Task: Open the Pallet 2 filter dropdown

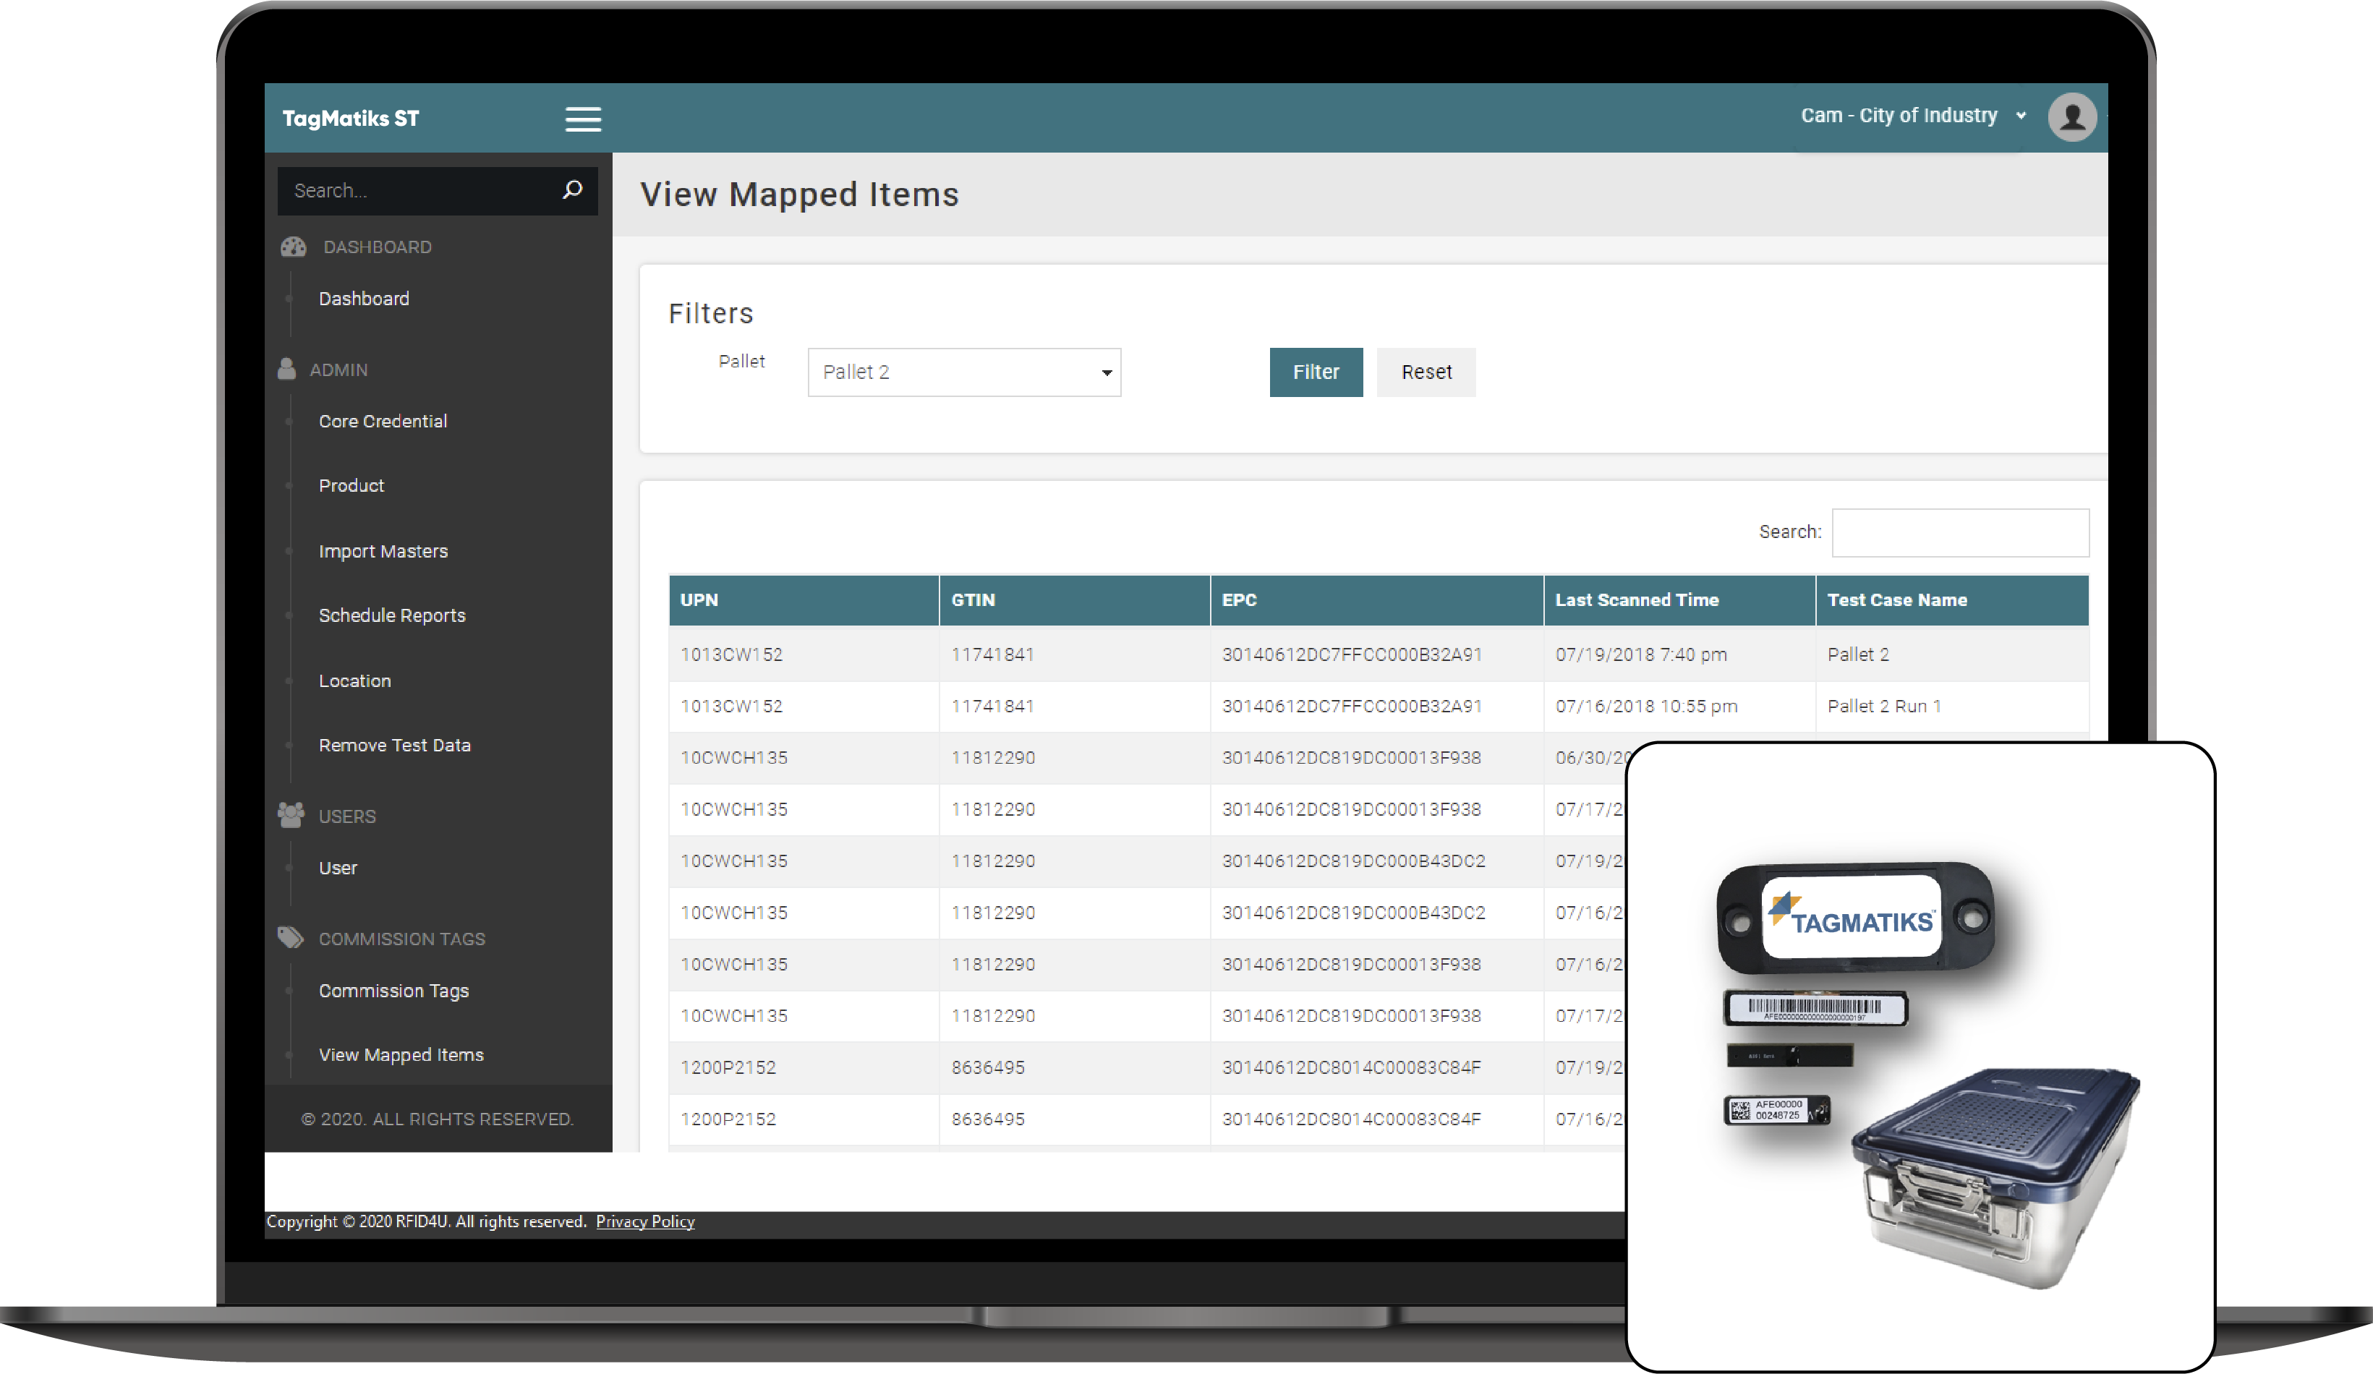Action: (964, 372)
